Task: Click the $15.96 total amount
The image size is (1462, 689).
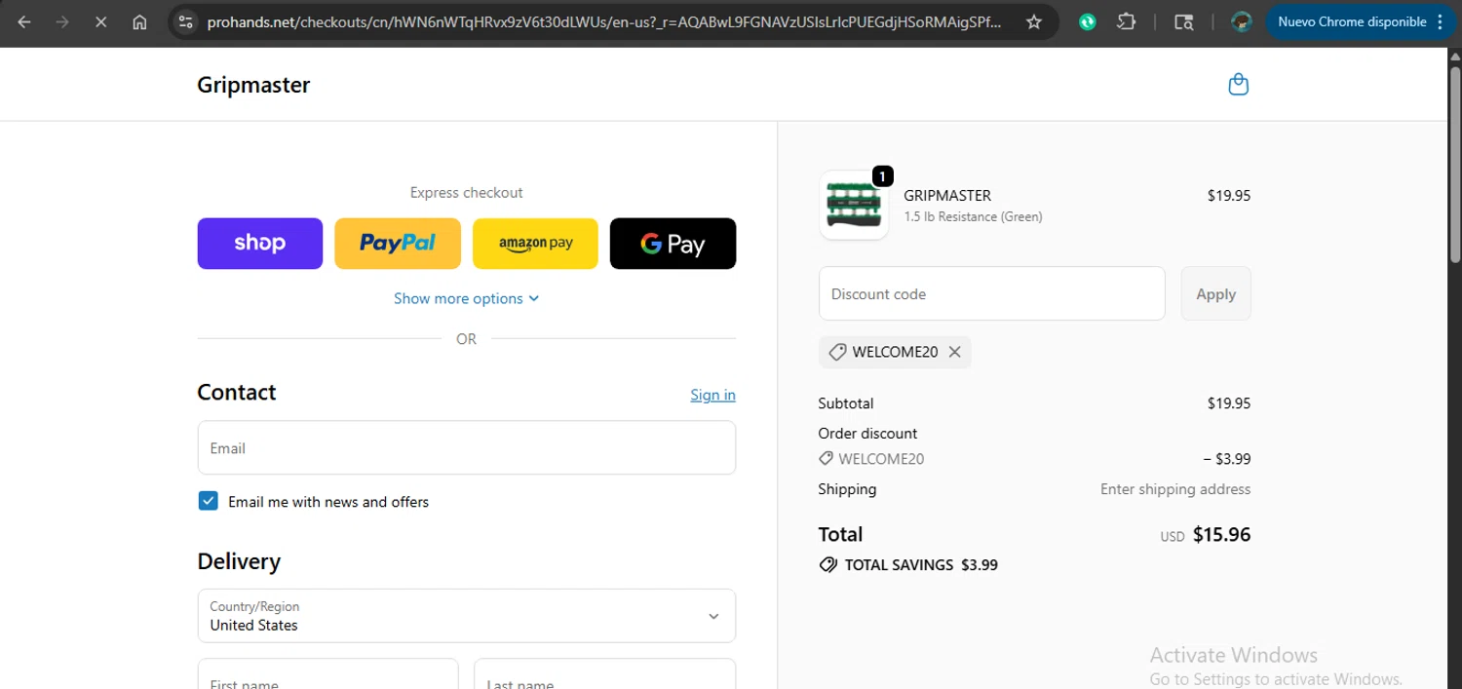Action: pyautogui.click(x=1221, y=534)
